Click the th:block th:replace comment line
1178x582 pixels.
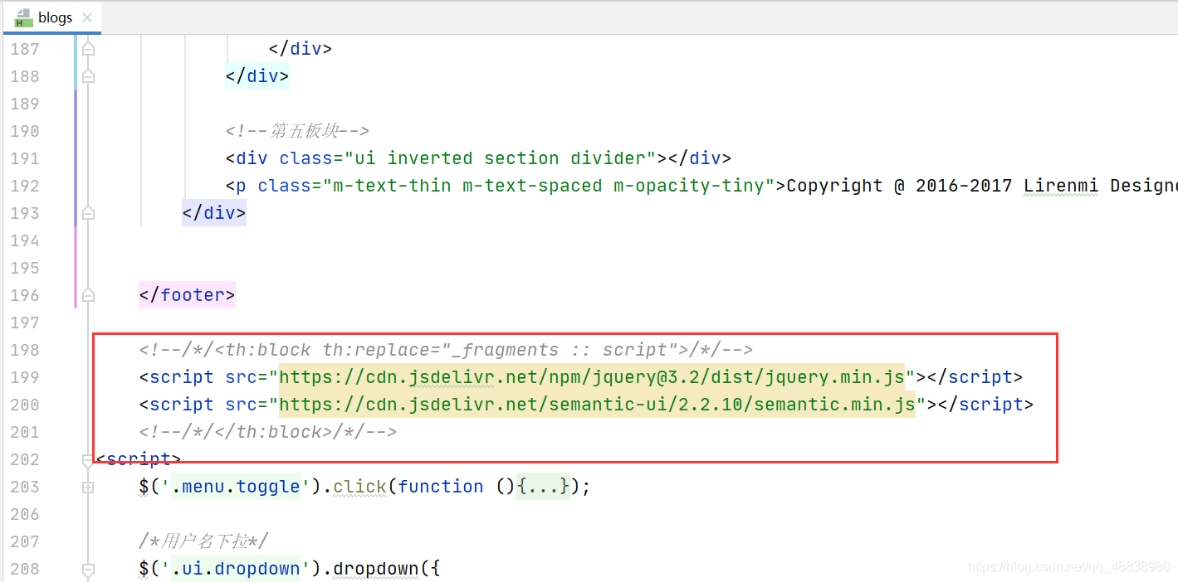tap(446, 350)
